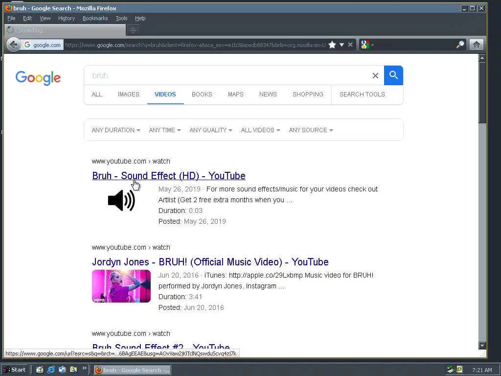Expand quick launch overflow chevron
The image size is (501, 376).
click(x=84, y=368)
